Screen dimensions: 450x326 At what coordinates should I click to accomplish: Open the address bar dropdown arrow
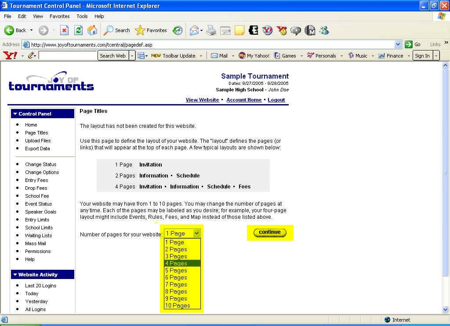tap(398, 44)
